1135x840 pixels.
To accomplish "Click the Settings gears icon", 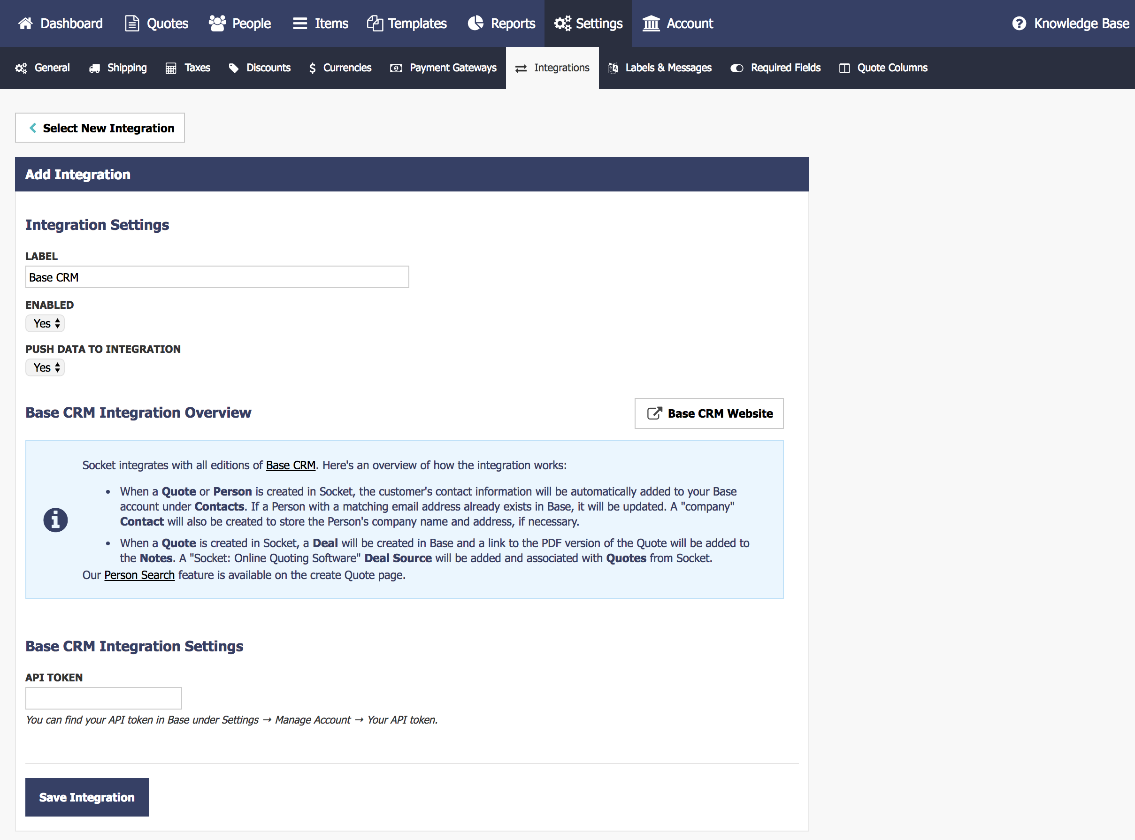I will (562, 23).
